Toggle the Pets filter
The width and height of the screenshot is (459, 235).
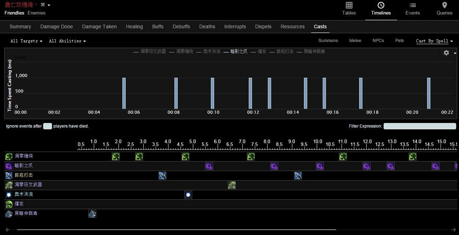399,41
